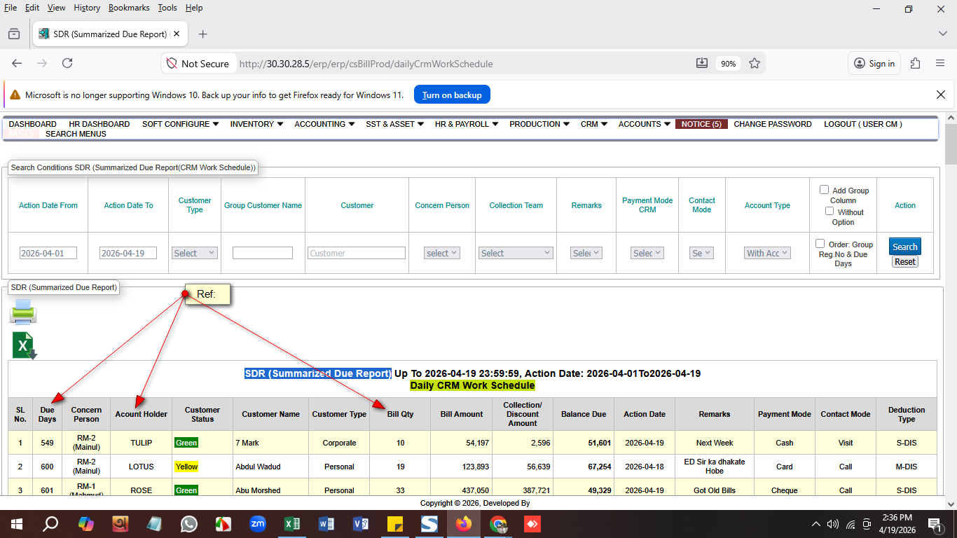This screenshot has height=538, width=957.
Task: Open the browser Bookmarks menu
Action: coord(129,8)
